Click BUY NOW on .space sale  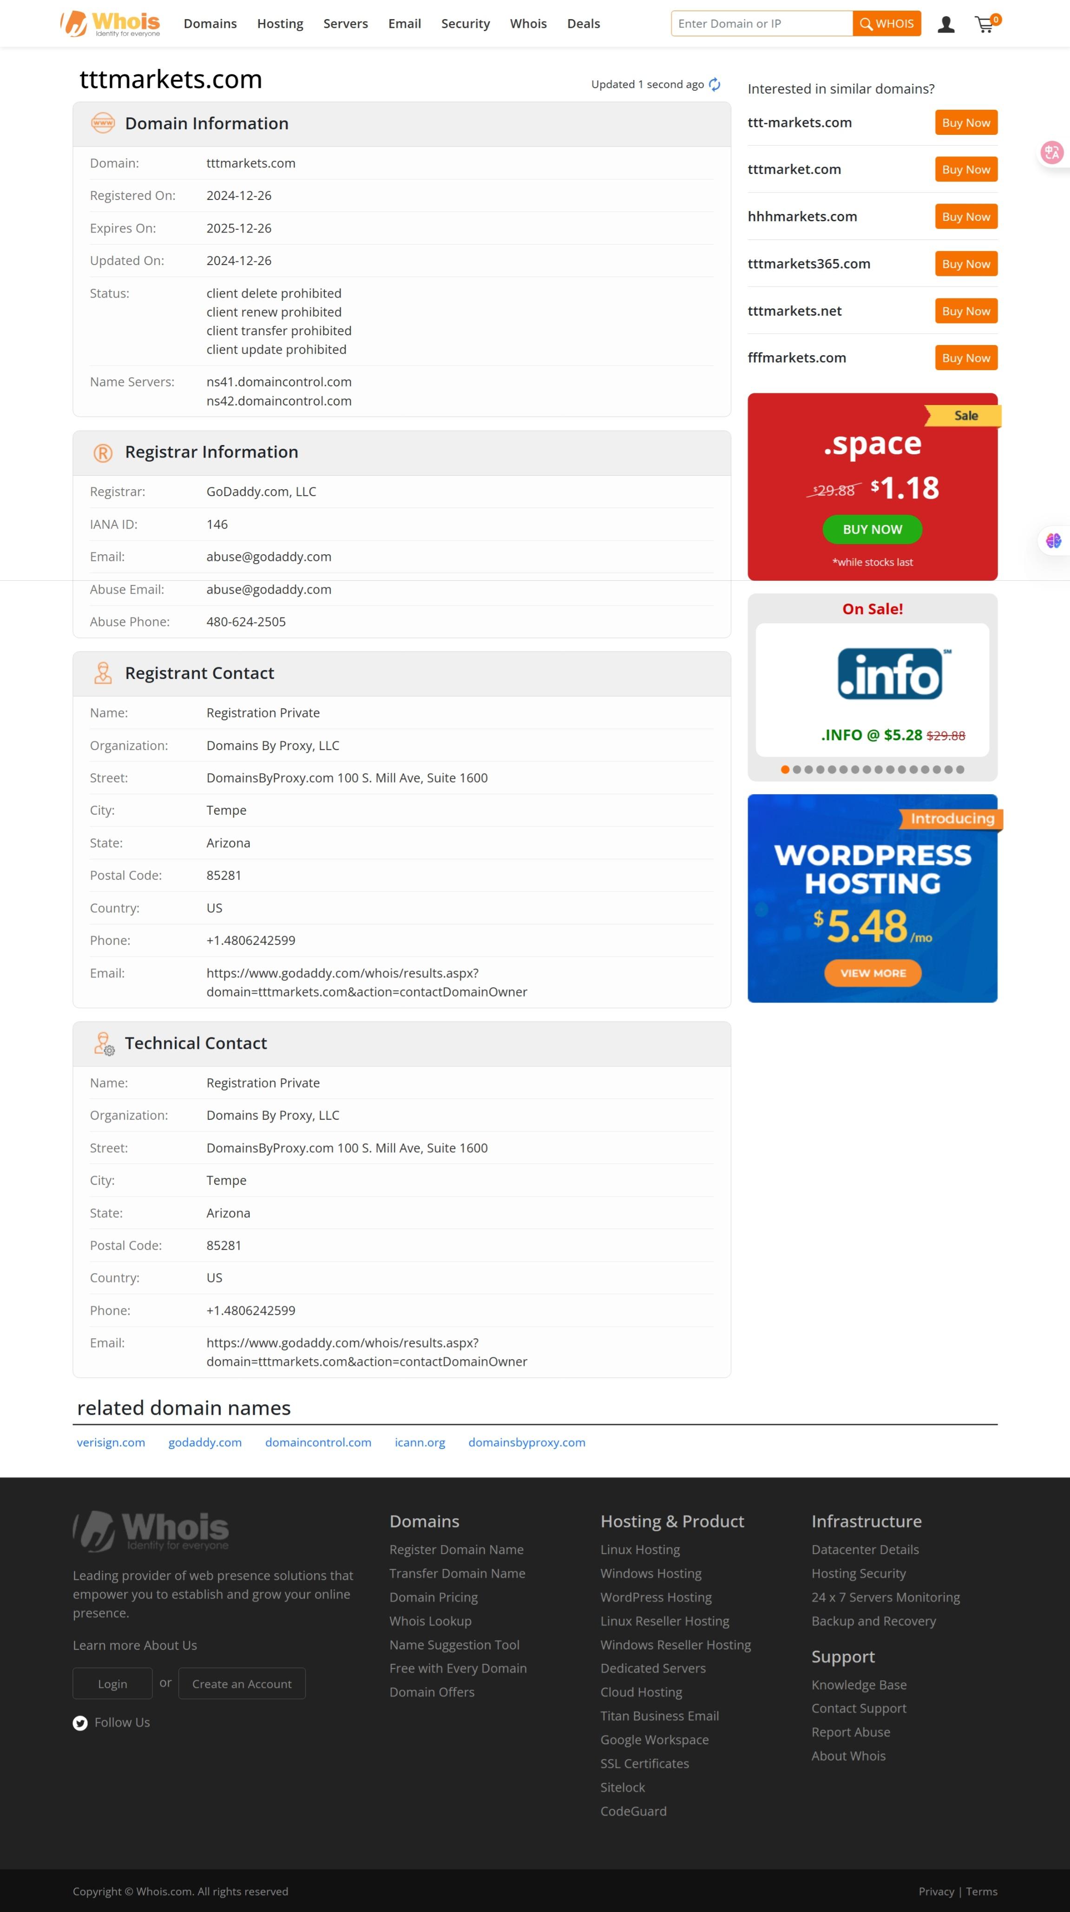point(873,529)
